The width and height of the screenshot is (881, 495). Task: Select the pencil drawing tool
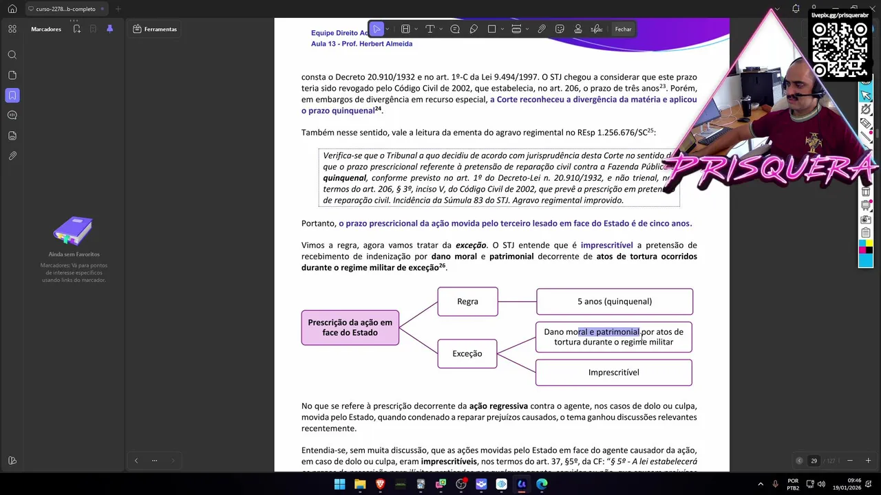pyautogui.click(x=474, y=29)
